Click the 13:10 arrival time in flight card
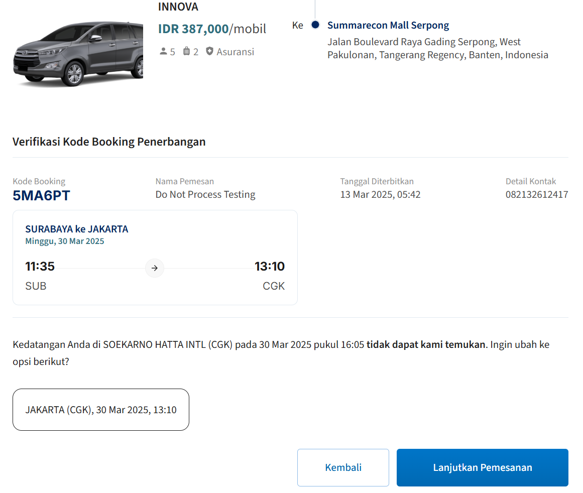The width and height of the screenshot is (583, 493). [270, 266]
